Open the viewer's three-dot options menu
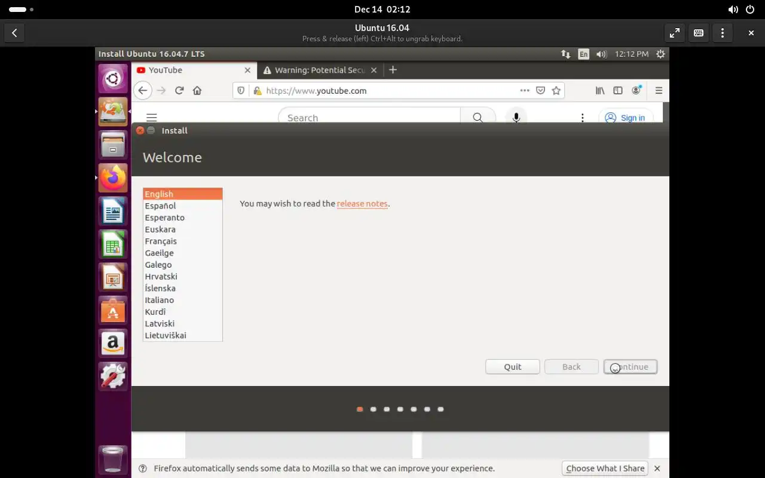Screen dimensions: 765x478 [x=723, y=33]
